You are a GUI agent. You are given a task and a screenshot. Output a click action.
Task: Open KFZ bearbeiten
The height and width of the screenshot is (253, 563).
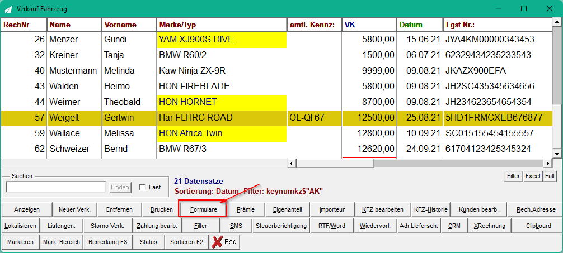383,209
